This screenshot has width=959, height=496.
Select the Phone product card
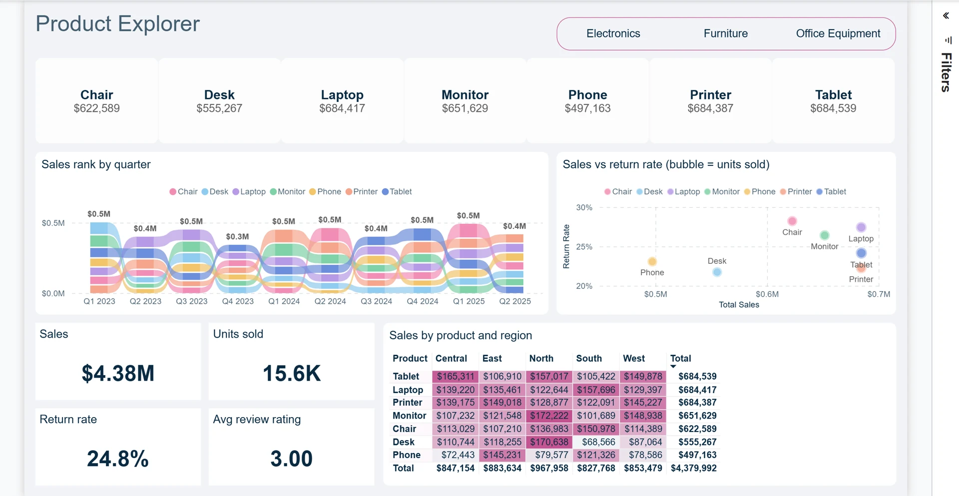588,101
